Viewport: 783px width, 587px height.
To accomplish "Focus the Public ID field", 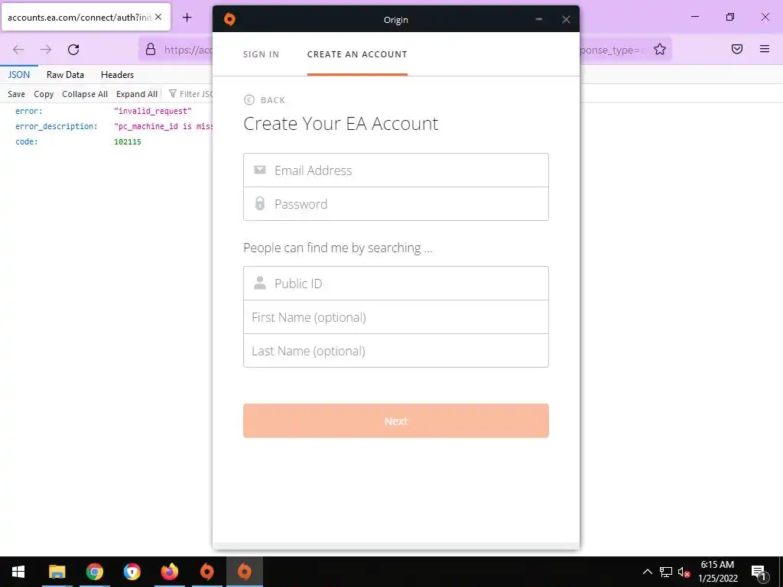I will 396,283.
